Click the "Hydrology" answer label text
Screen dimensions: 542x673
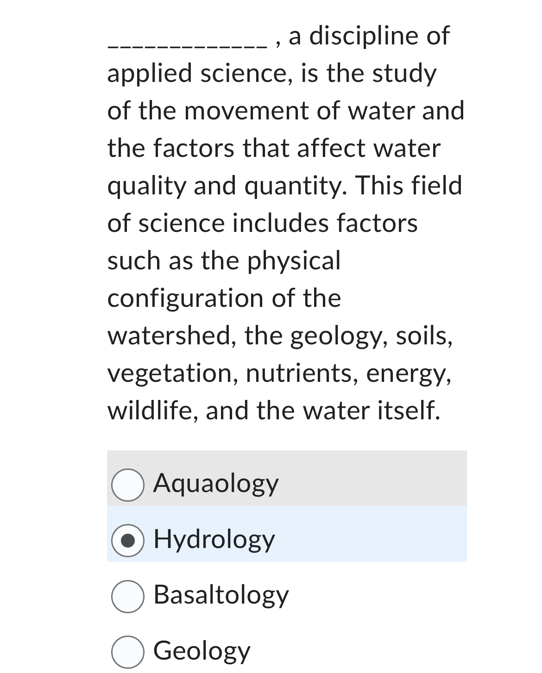coord(214,539)
